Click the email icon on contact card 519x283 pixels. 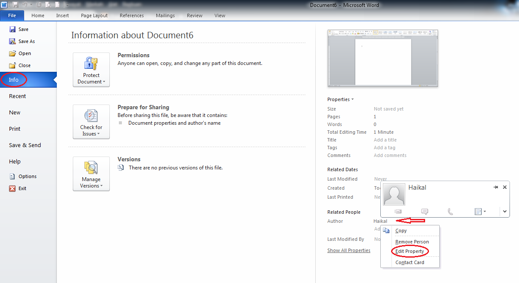[398, 212]
